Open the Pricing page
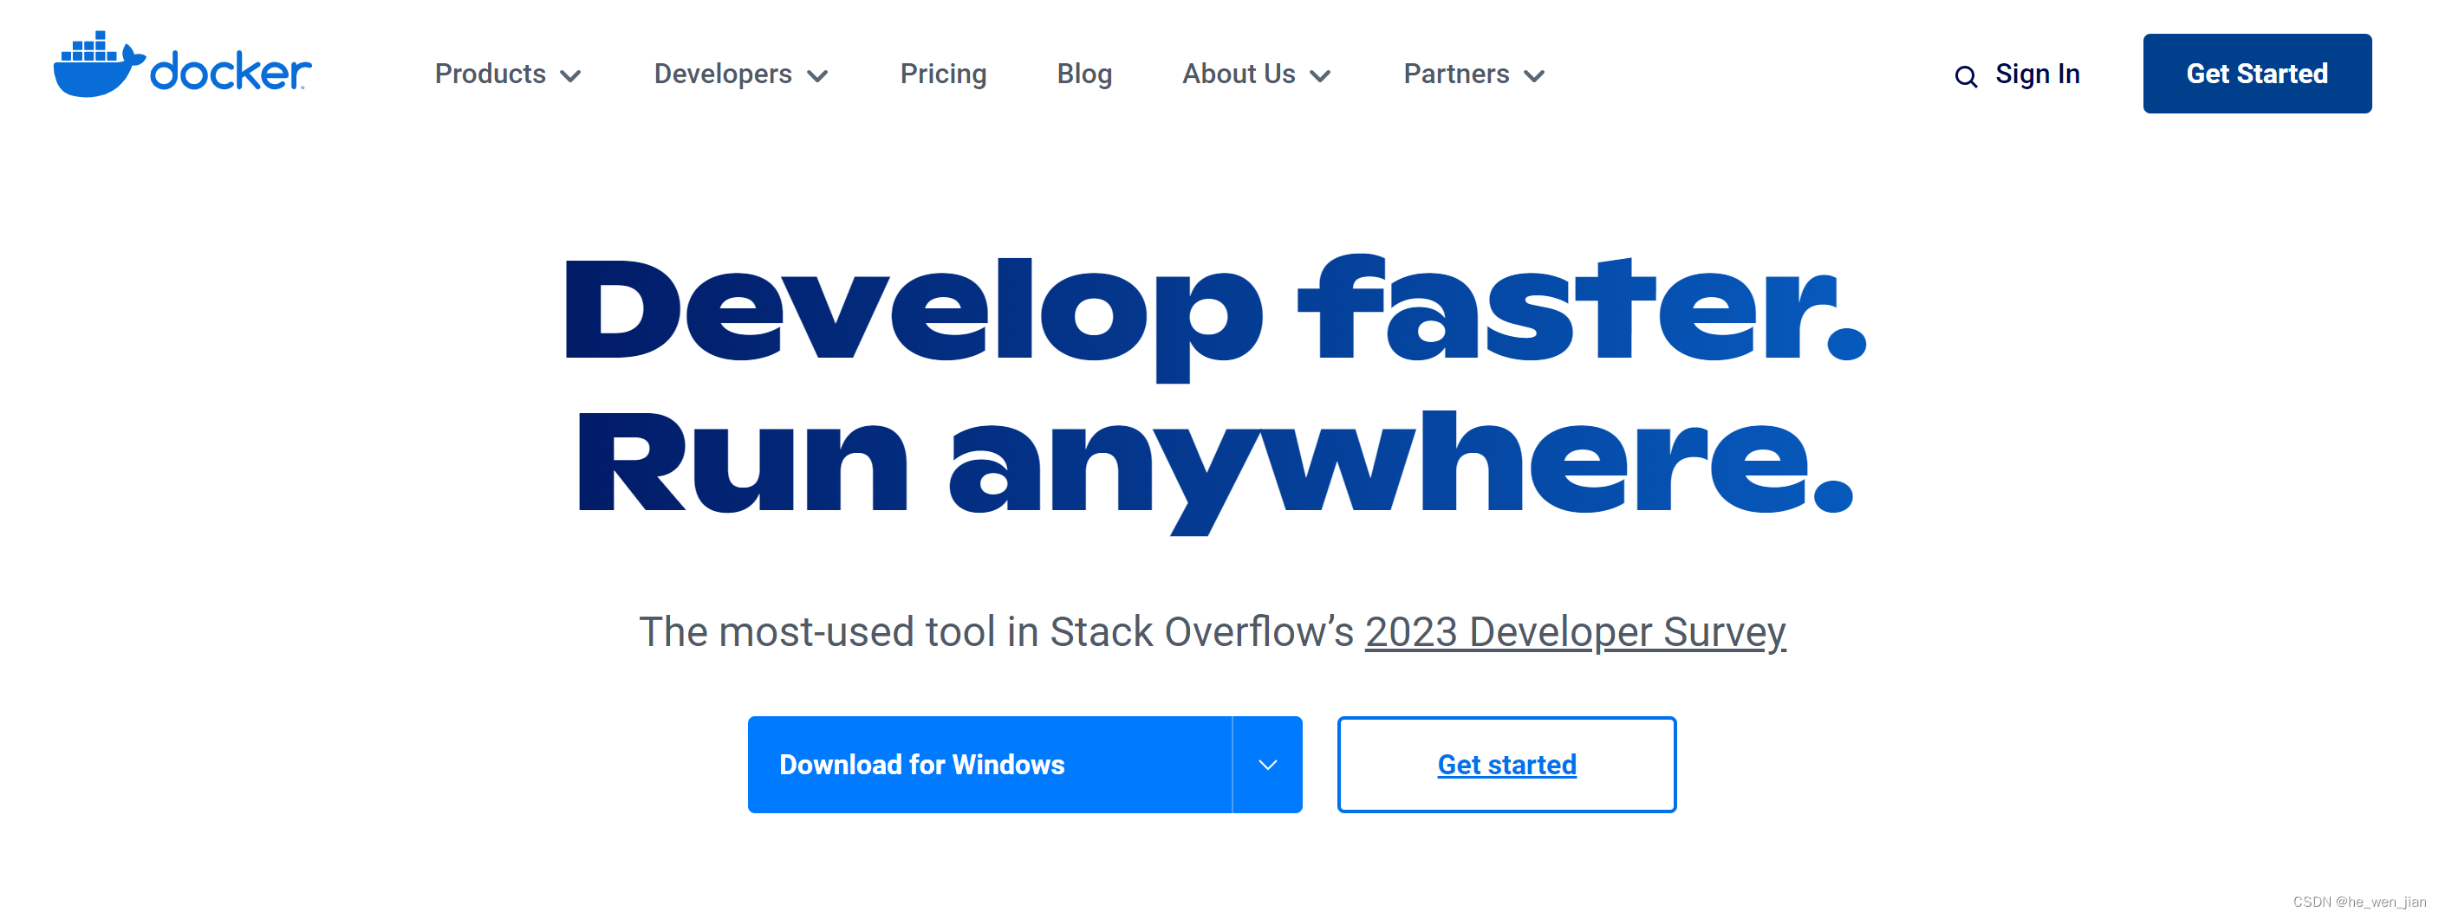The image size is (2439, 918). pyautogui.click(x=943, y=74)
